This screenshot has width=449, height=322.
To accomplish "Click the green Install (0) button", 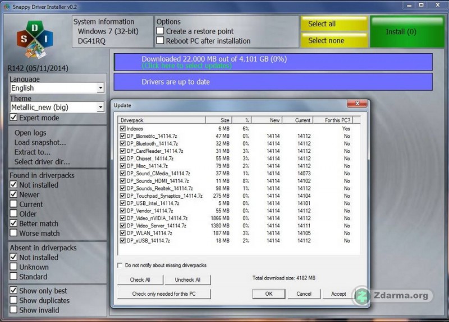I will pos(406,31).
